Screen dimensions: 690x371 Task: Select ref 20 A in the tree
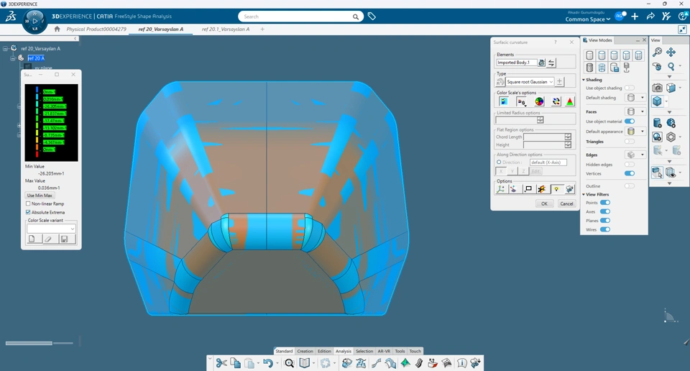pyautogui.click(x=36, y=58)
